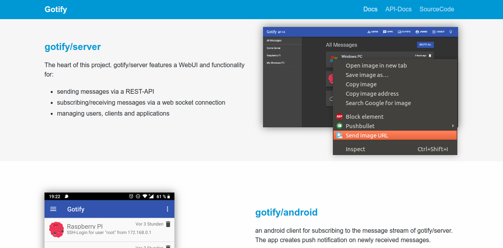The image size is (503, 248).
Task: Open the Docs link in header
Action: click(x=370, y=9)
